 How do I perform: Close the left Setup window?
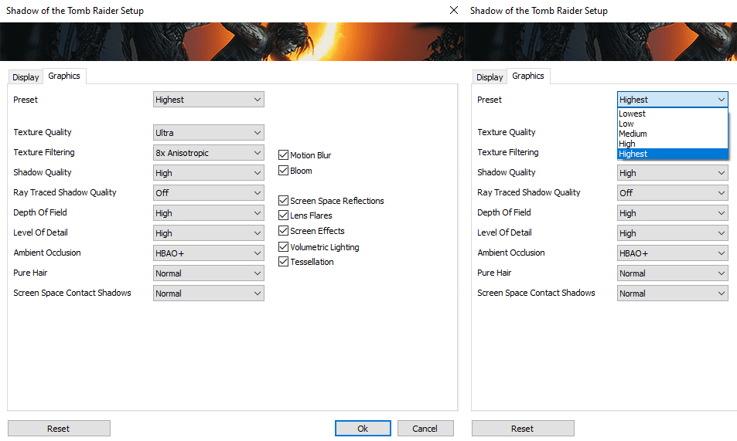(x=454, y=10)
